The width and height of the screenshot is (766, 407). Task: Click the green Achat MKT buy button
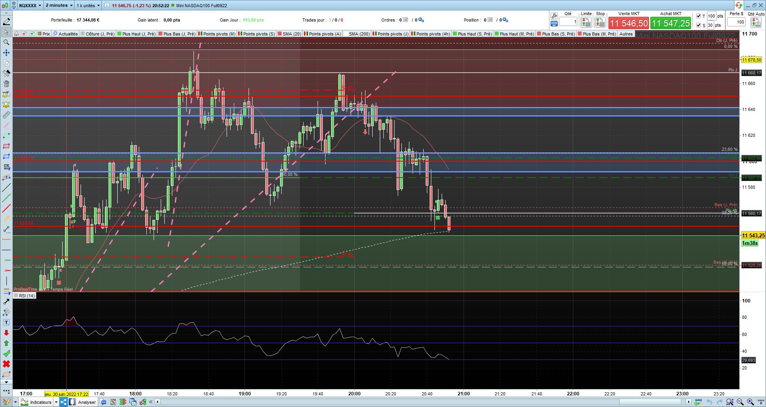click(671, 23)
